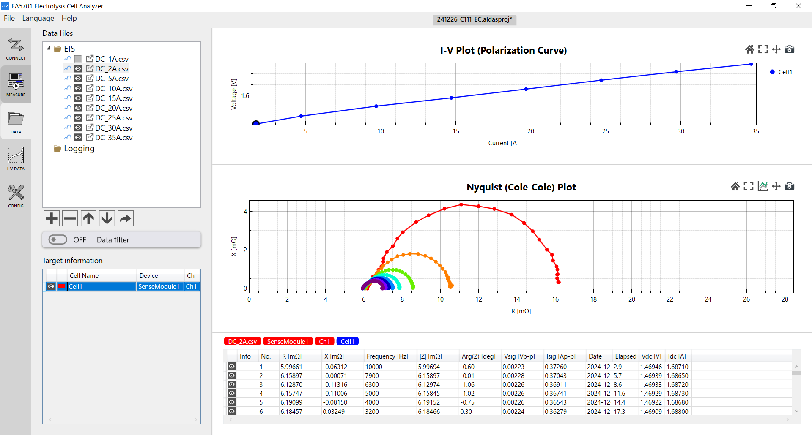This screenshot has width=812, height=435.
Task: Open the CONNECT panel in sidebar
Action: point(16,48)
